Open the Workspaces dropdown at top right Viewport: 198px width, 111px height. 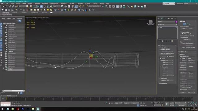point(191,3)
